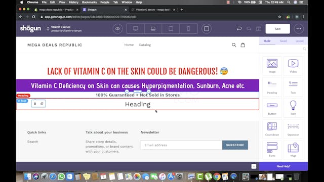324x182 pixels.
Task: Open WhatsApp from the Dock
Action: [x=61, y=176]
